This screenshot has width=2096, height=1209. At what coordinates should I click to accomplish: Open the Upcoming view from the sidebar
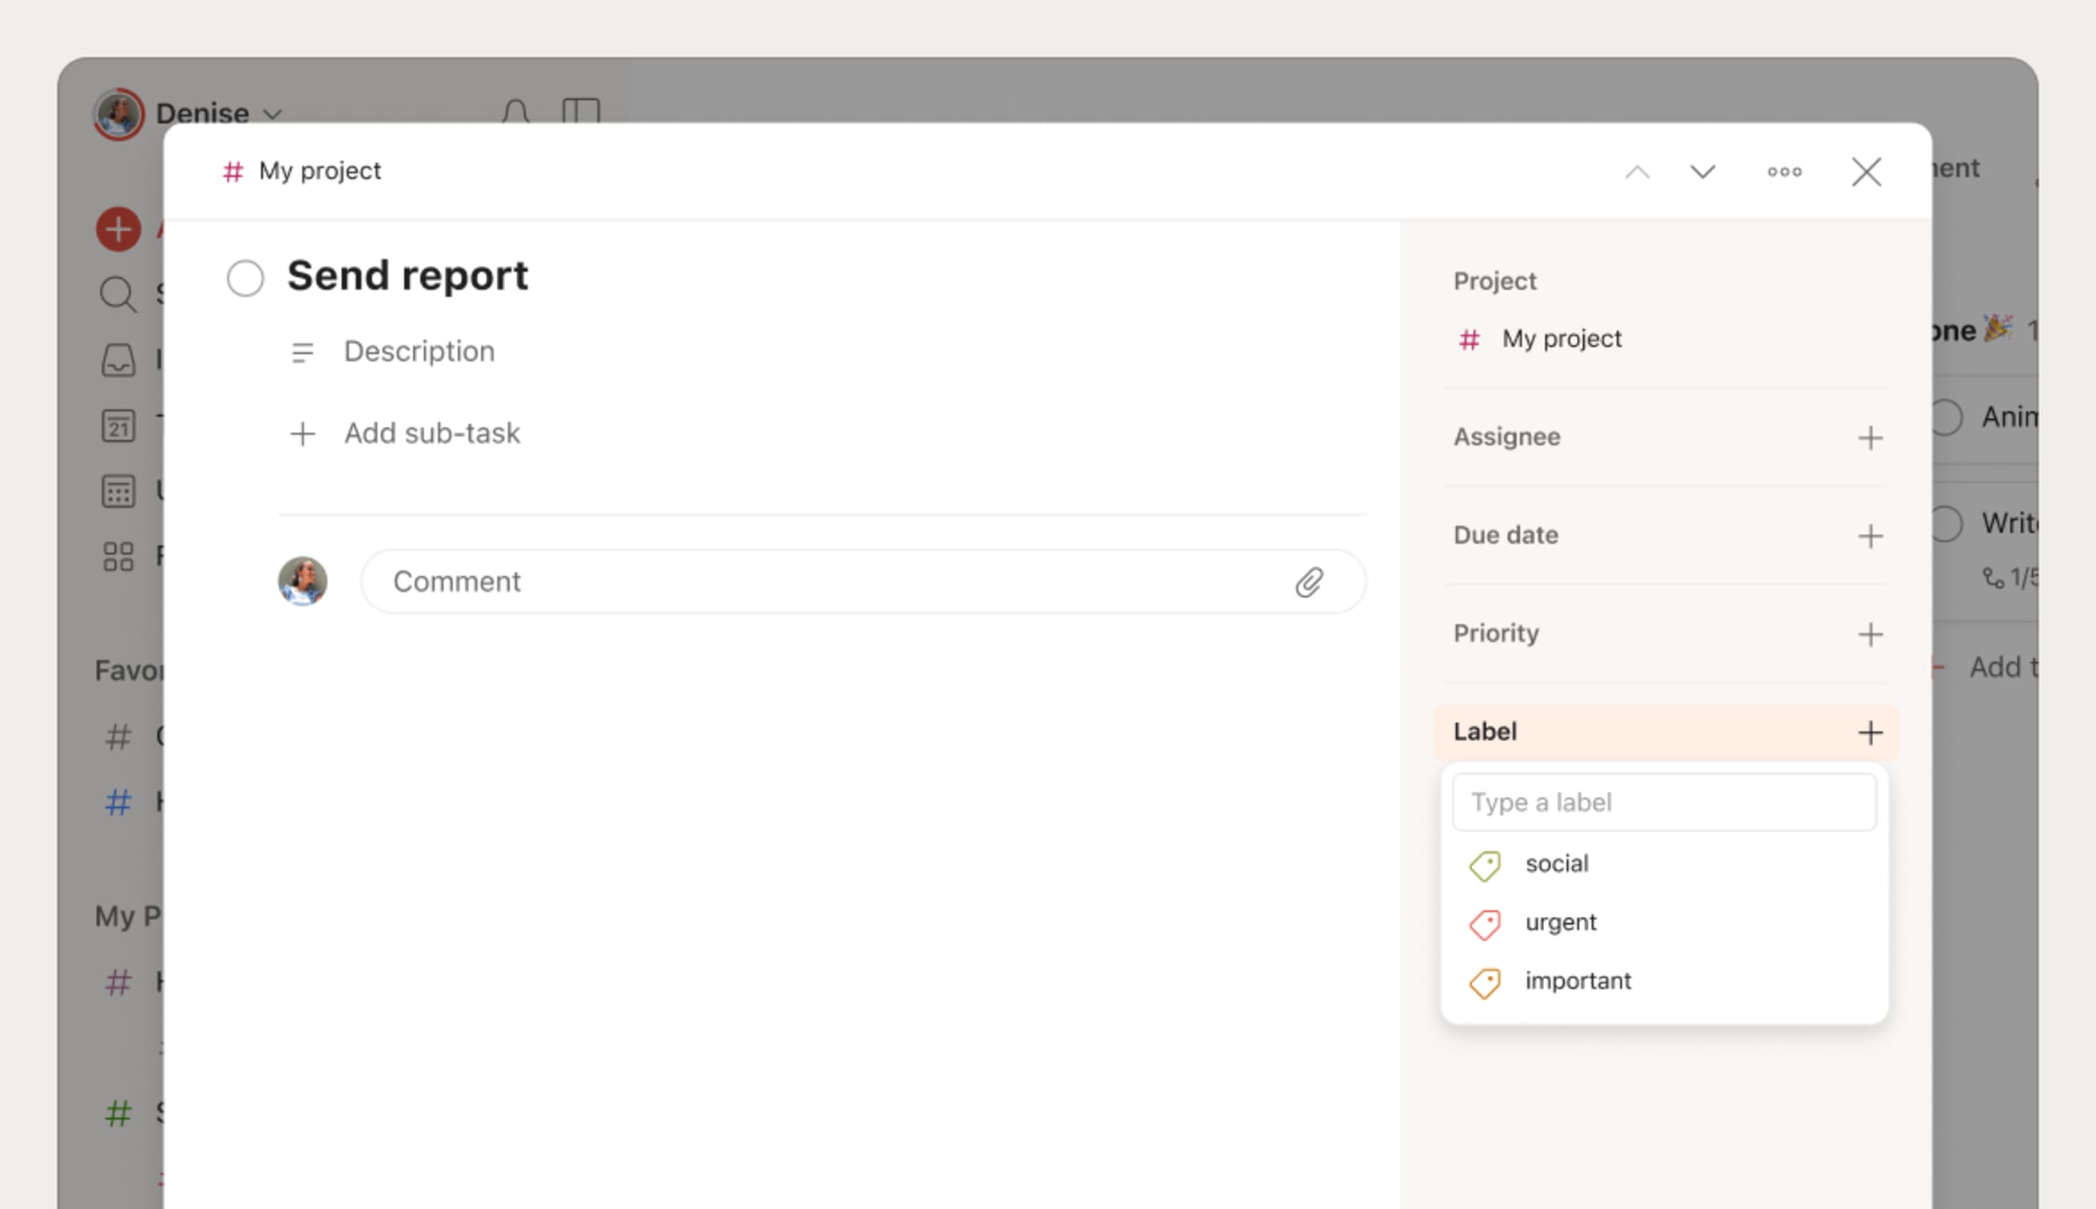click(119, 492)
